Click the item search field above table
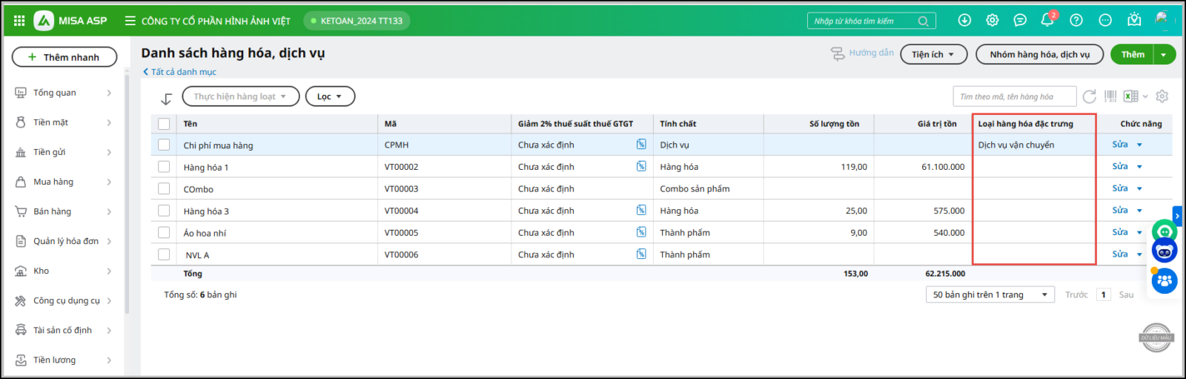1186x379 pixels. click(1013, 96)
